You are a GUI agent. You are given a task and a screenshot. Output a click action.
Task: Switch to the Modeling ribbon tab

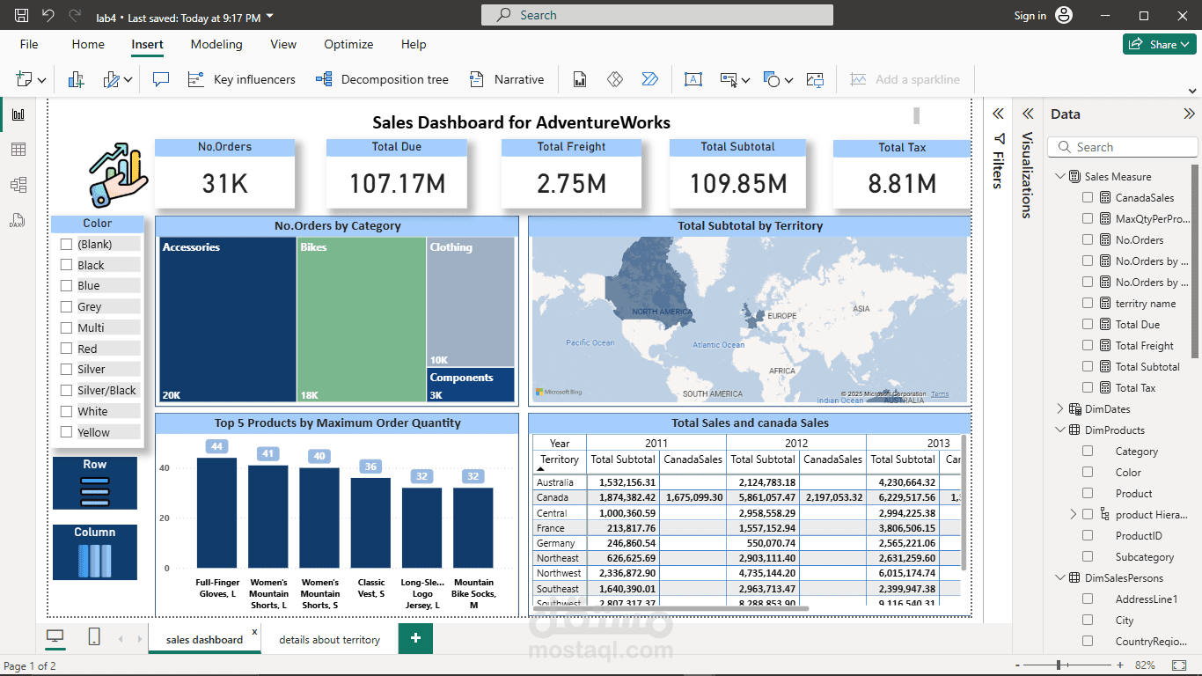click(216, 44)
